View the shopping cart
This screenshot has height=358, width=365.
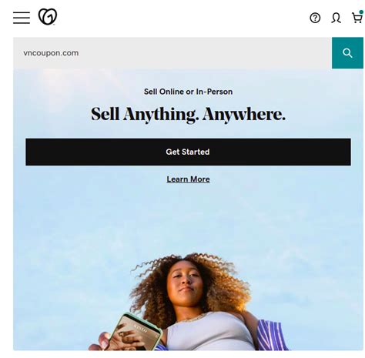[357, 18]
